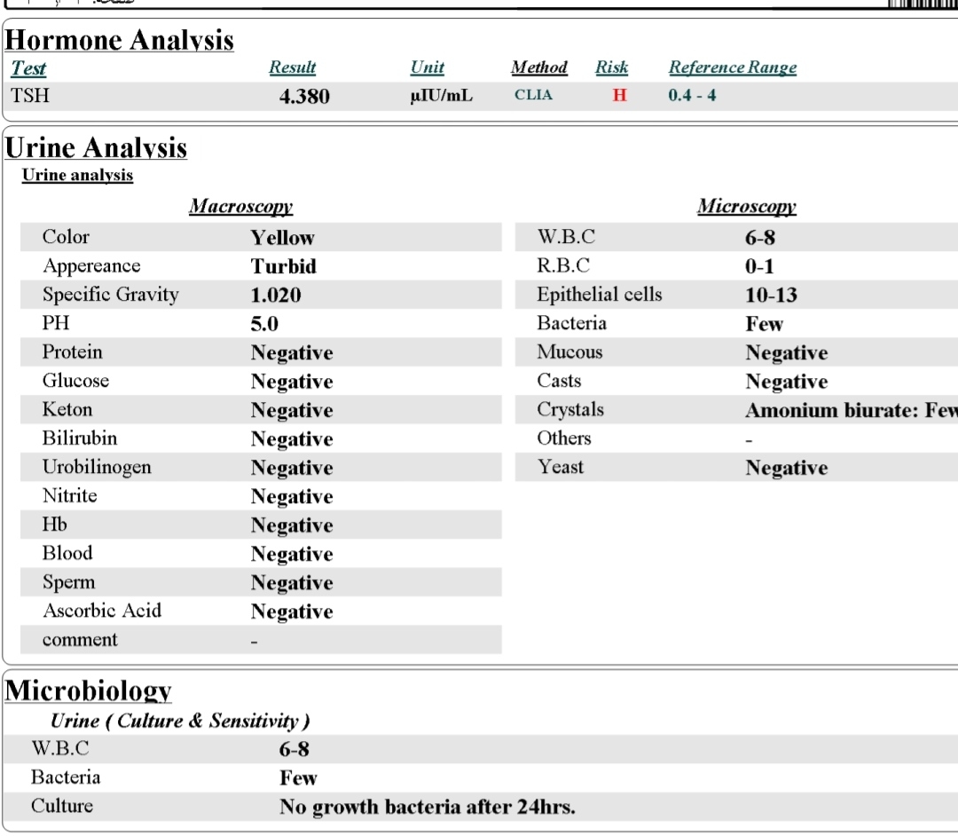The image size is (958, 836).
Task: Click the "Negative" result for Hb
Action: point(292,525)
